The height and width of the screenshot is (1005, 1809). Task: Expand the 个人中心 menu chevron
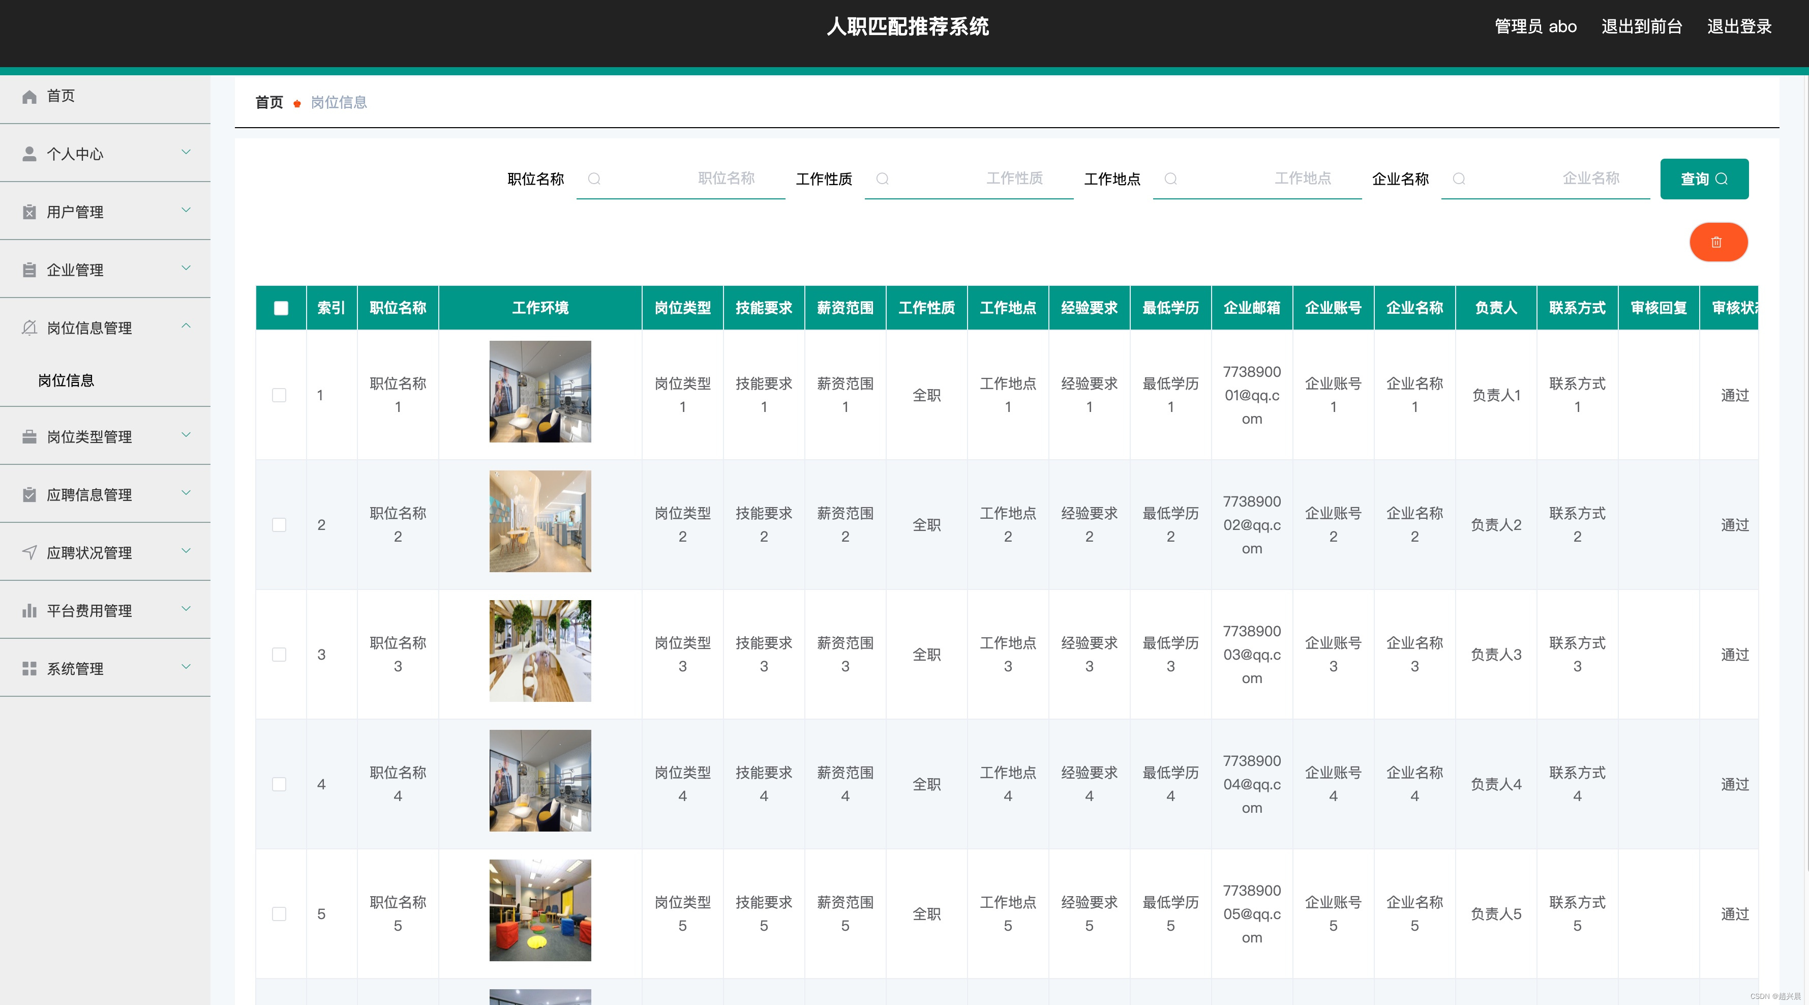(186, 153)
